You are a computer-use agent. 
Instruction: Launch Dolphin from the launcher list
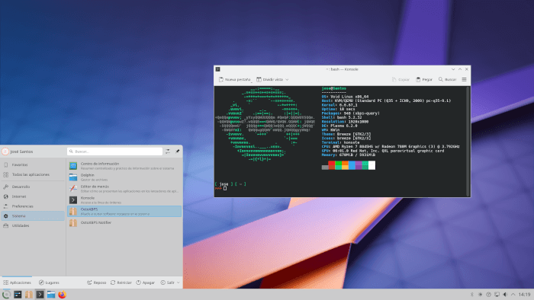(x=124, y=177)
